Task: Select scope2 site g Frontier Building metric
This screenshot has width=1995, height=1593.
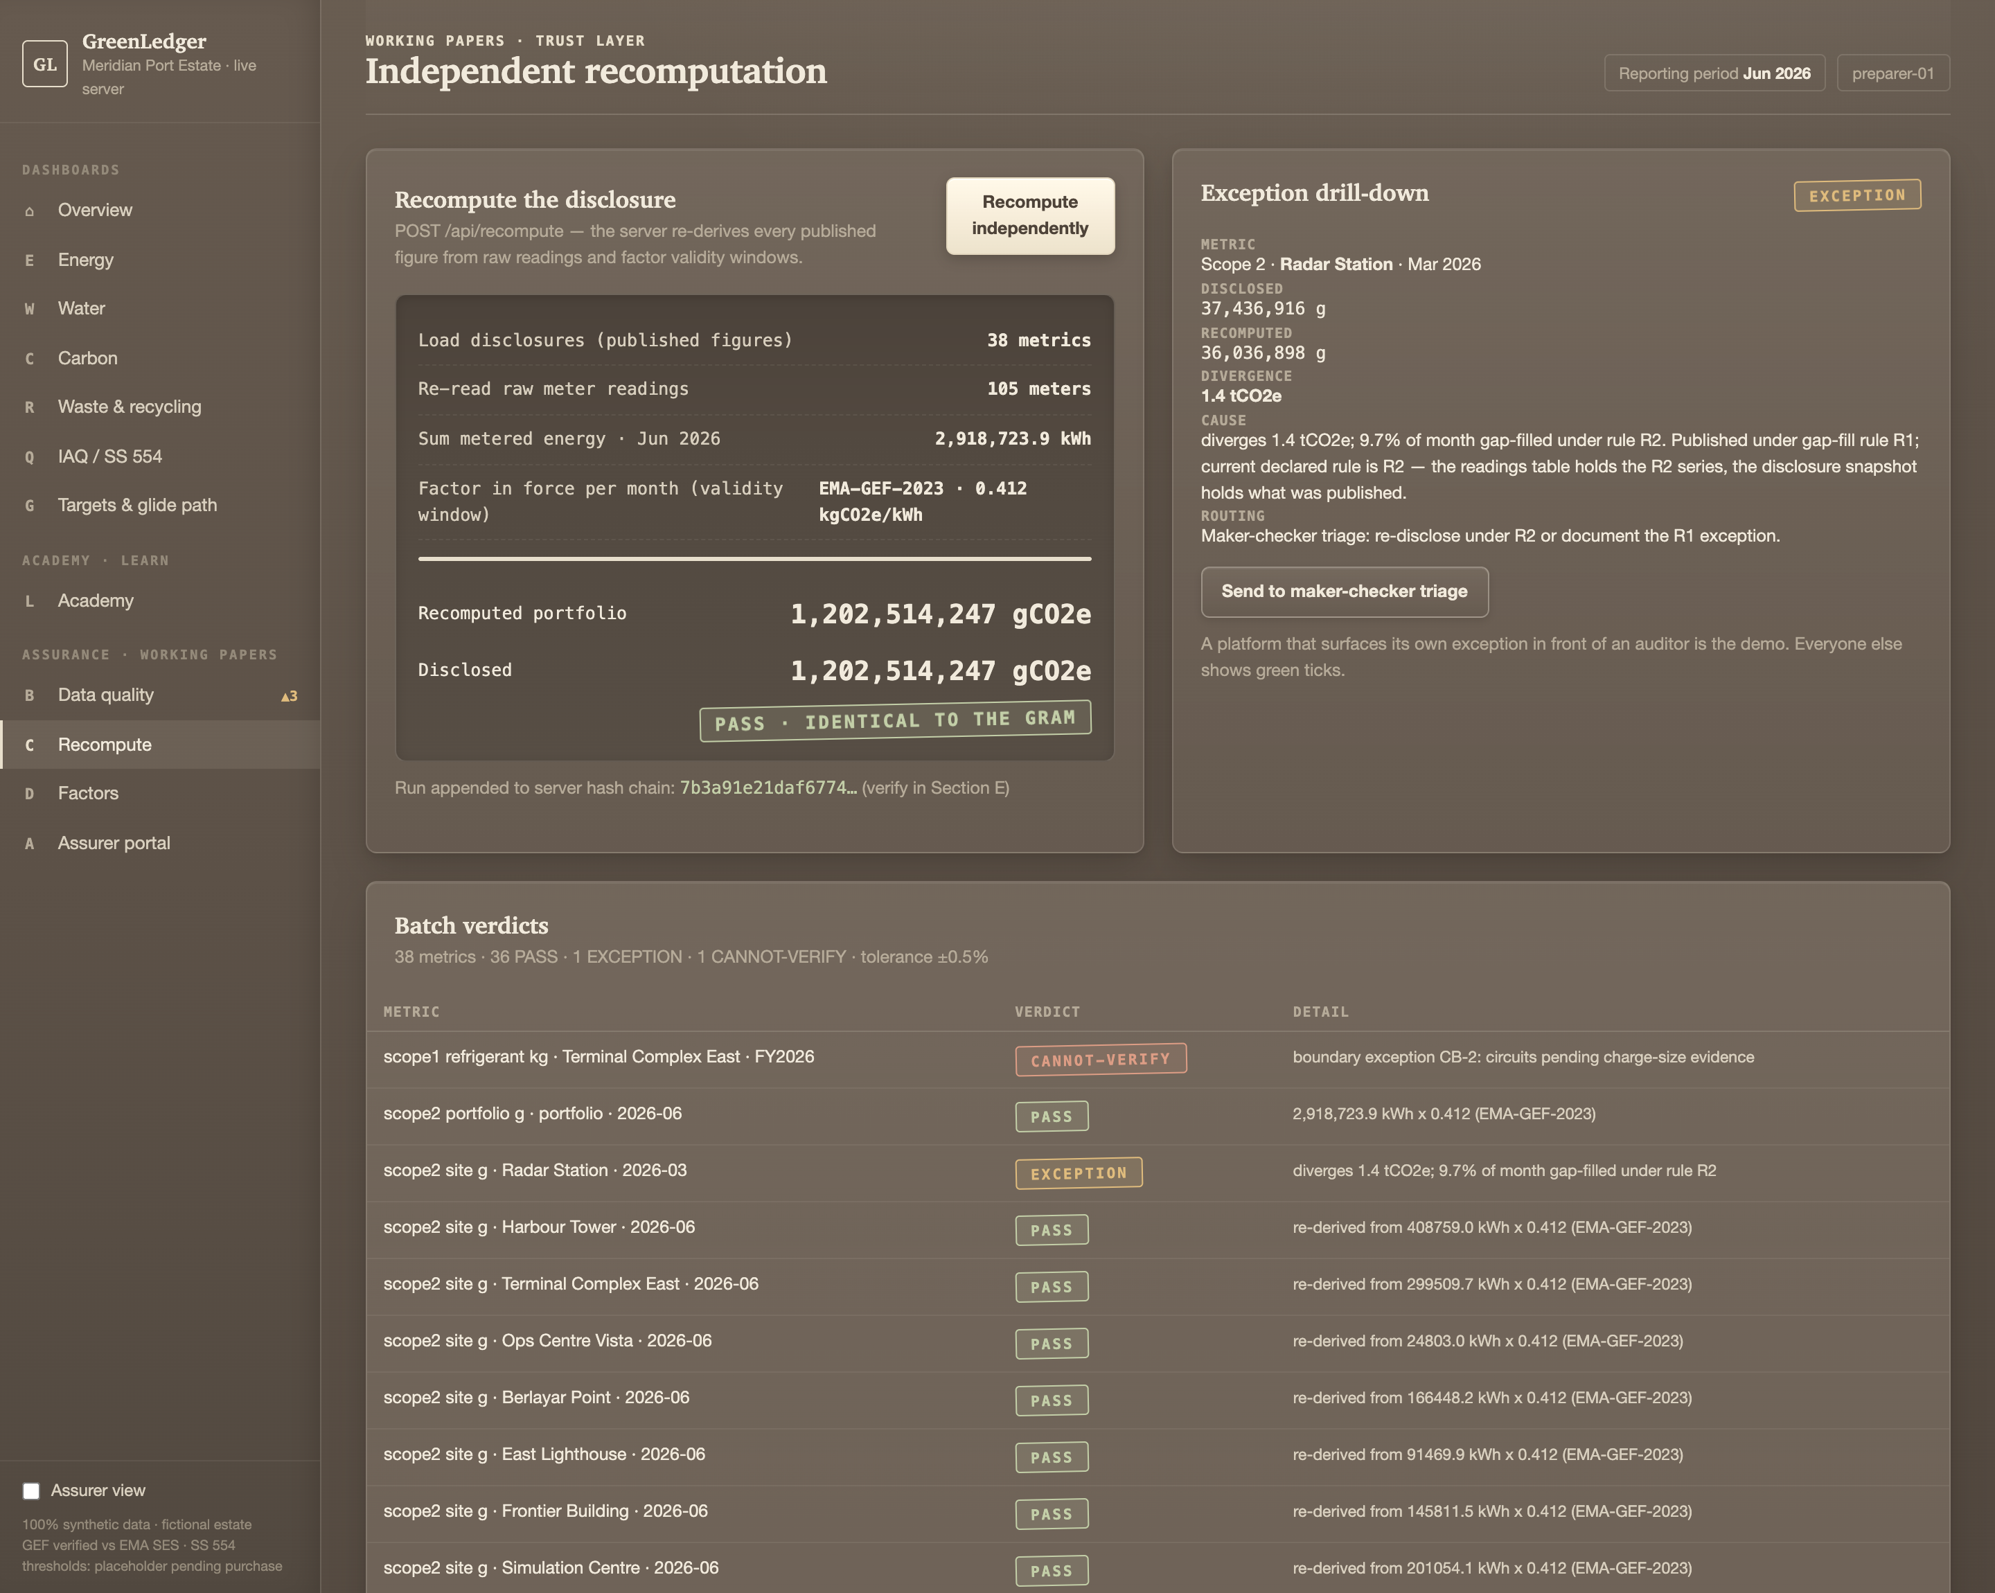Action: pyautogui.click(x=545, y=1511)
